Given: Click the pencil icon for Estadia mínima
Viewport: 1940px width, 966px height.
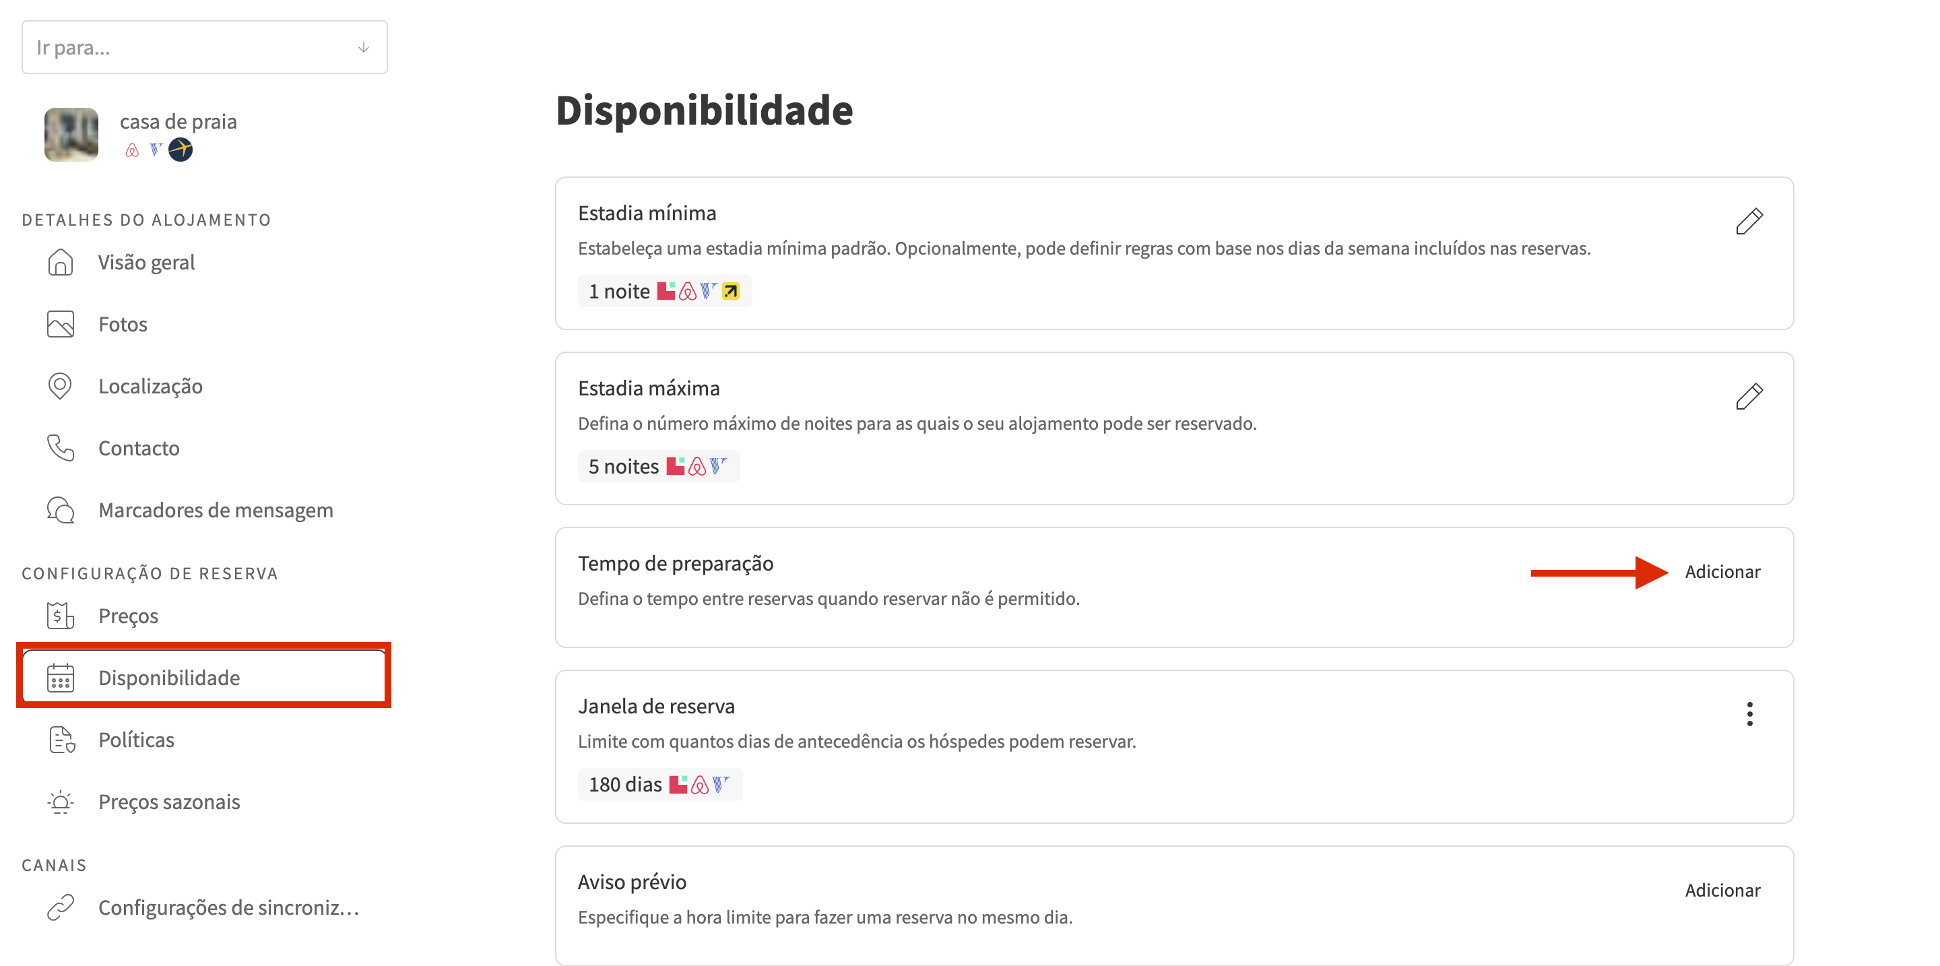Looking at the screenshot, I should point(1749,222).
